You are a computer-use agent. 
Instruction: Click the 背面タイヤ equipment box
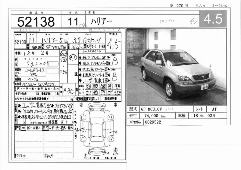tap(117, 86)
